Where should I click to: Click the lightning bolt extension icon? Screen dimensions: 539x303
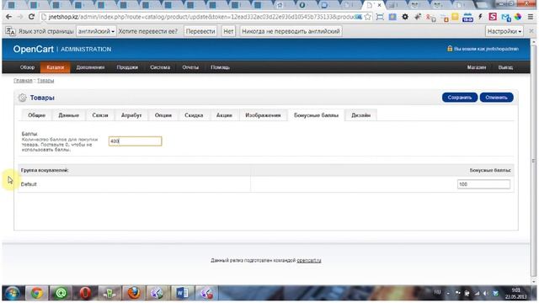(480, 17)
